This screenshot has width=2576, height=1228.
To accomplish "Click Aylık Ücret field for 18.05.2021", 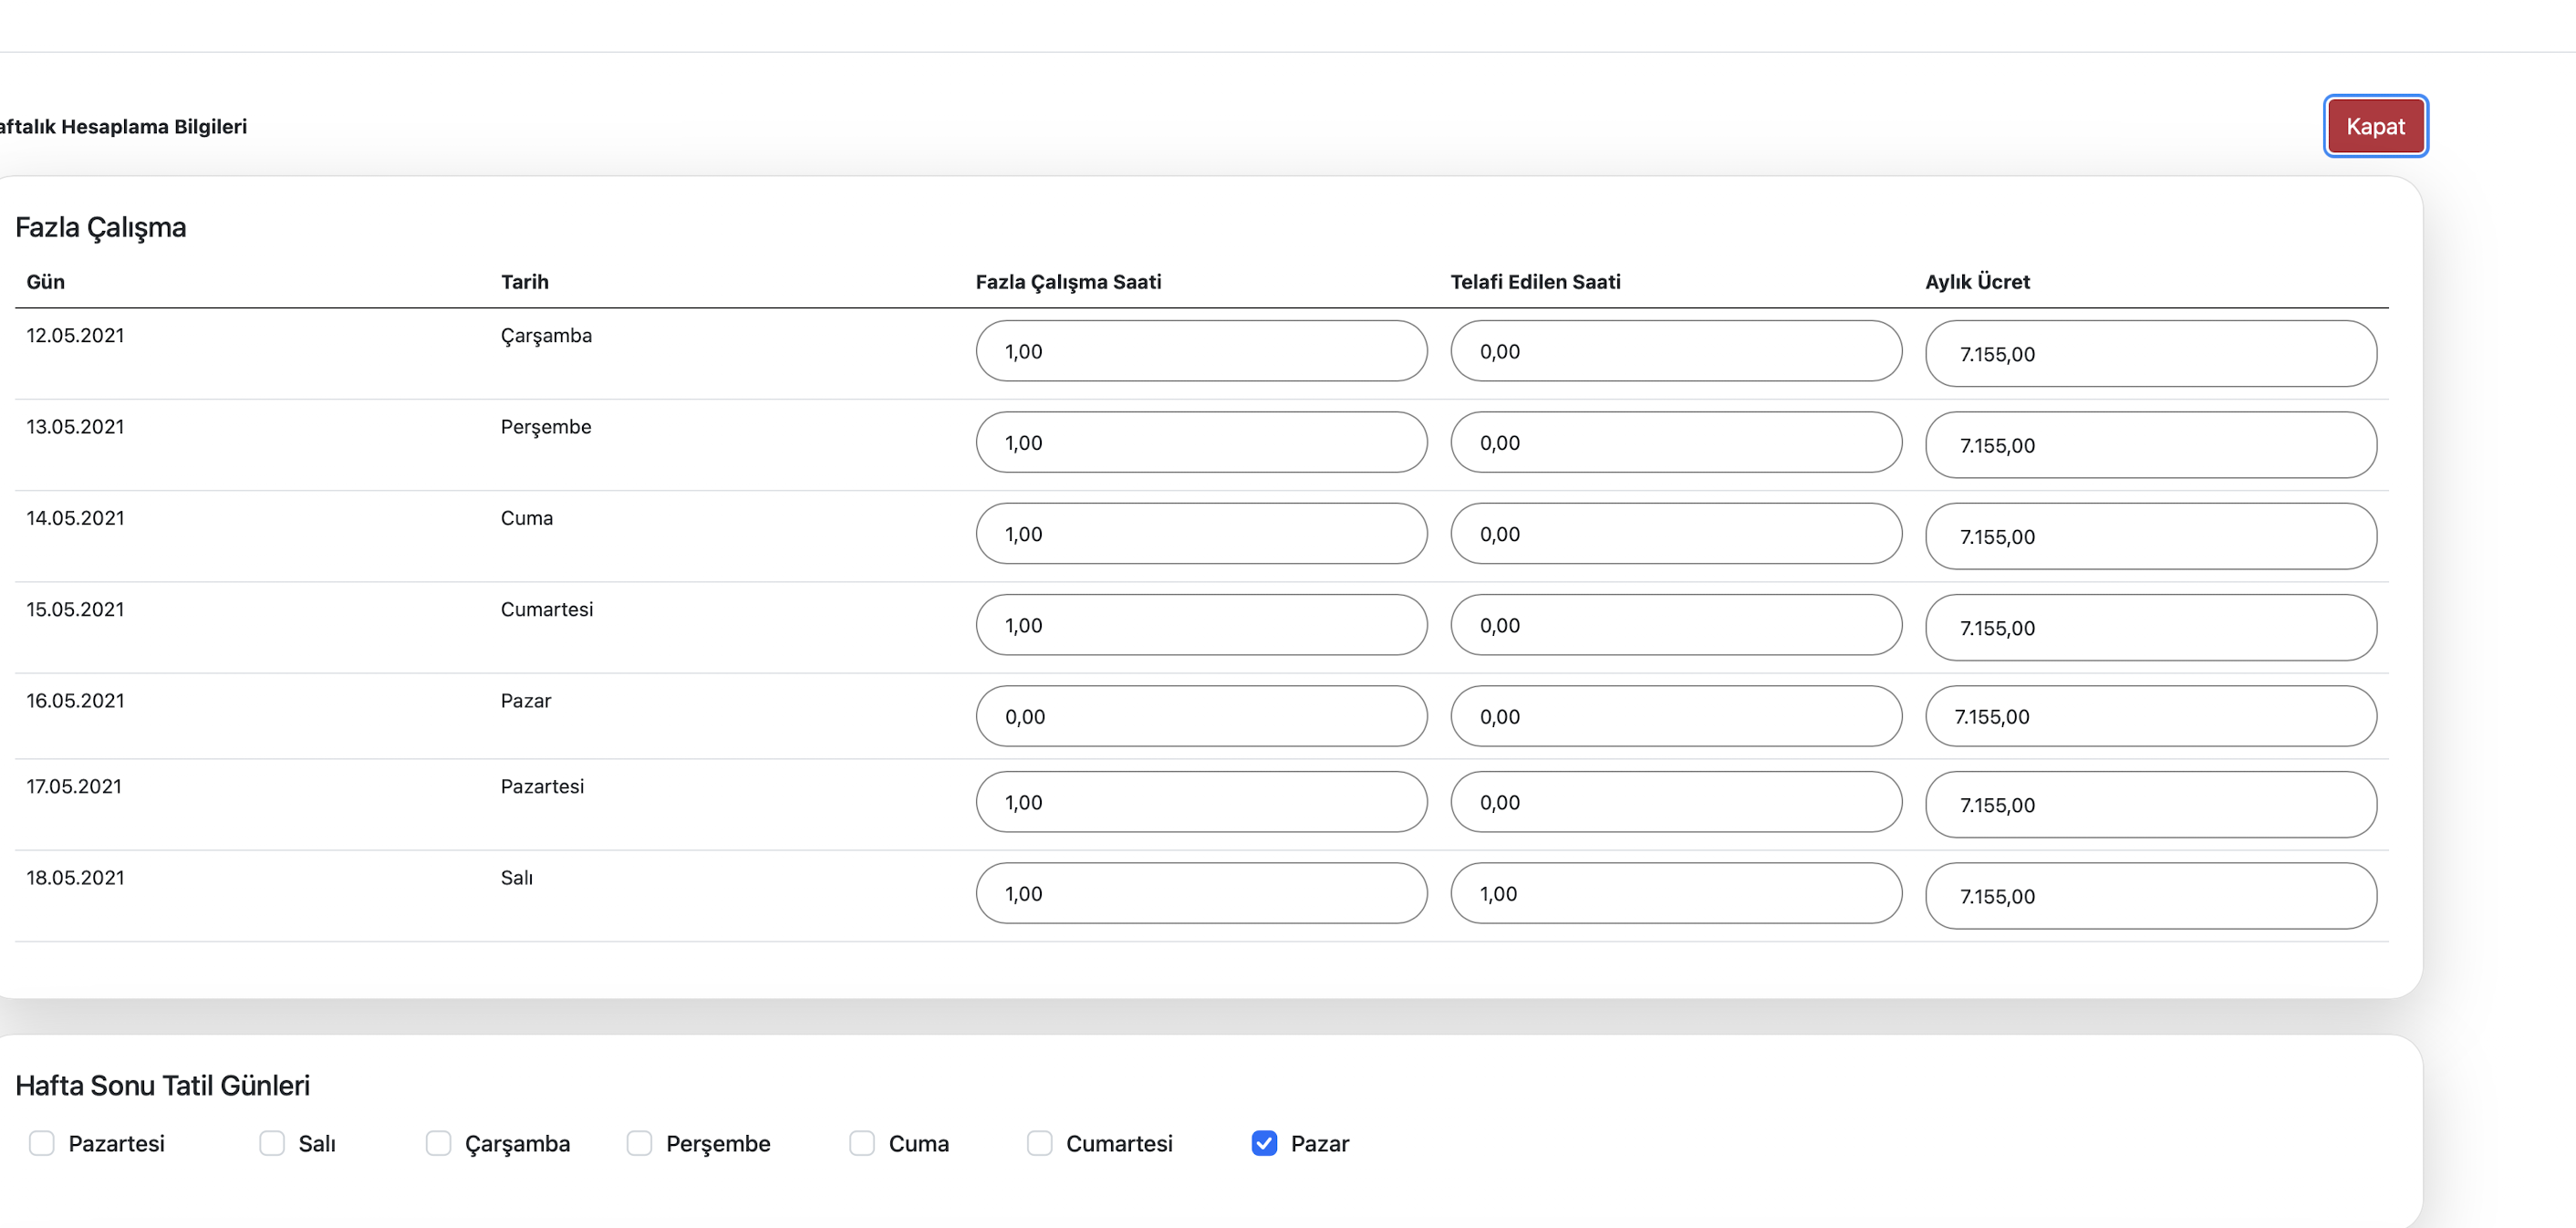I will pyautogui.click(x=2150, y=896).
